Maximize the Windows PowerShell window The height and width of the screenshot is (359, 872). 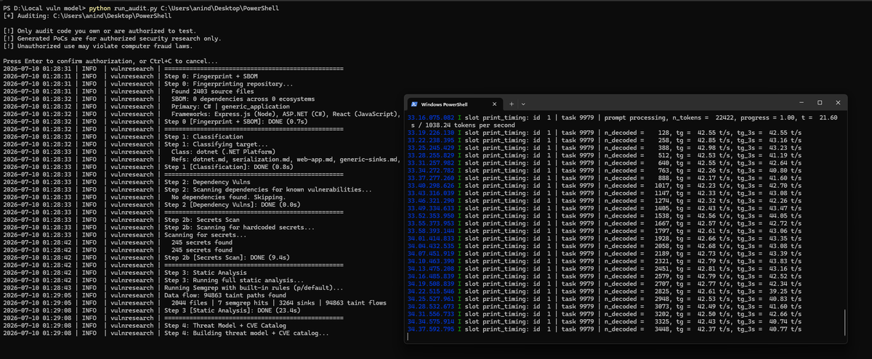tap(820, 103)
